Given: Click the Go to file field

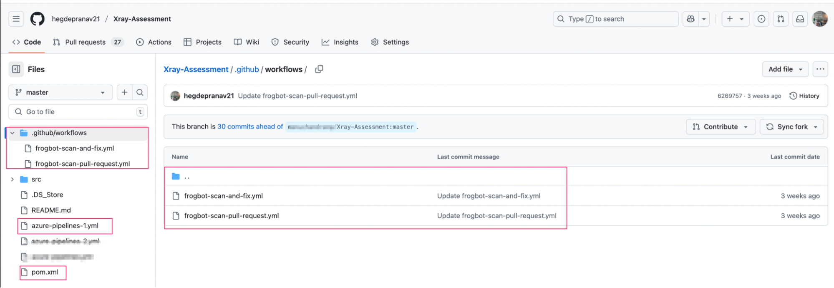Looking at the screenshot, I should pos(78,112).
